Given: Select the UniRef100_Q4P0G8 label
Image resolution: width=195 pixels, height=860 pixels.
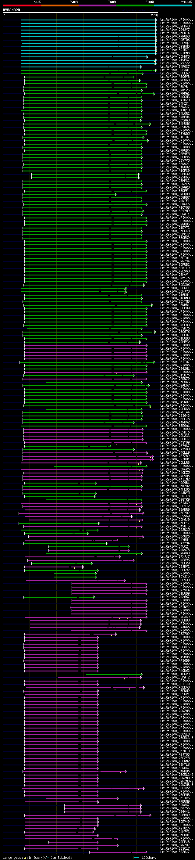Looking at the screenshot, I should click(175, 80).
